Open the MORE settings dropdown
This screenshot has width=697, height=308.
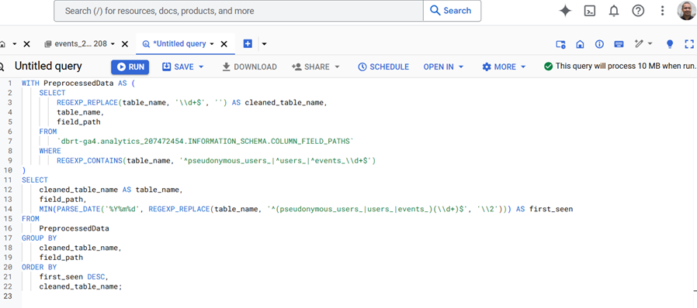[x=504, y=67]
